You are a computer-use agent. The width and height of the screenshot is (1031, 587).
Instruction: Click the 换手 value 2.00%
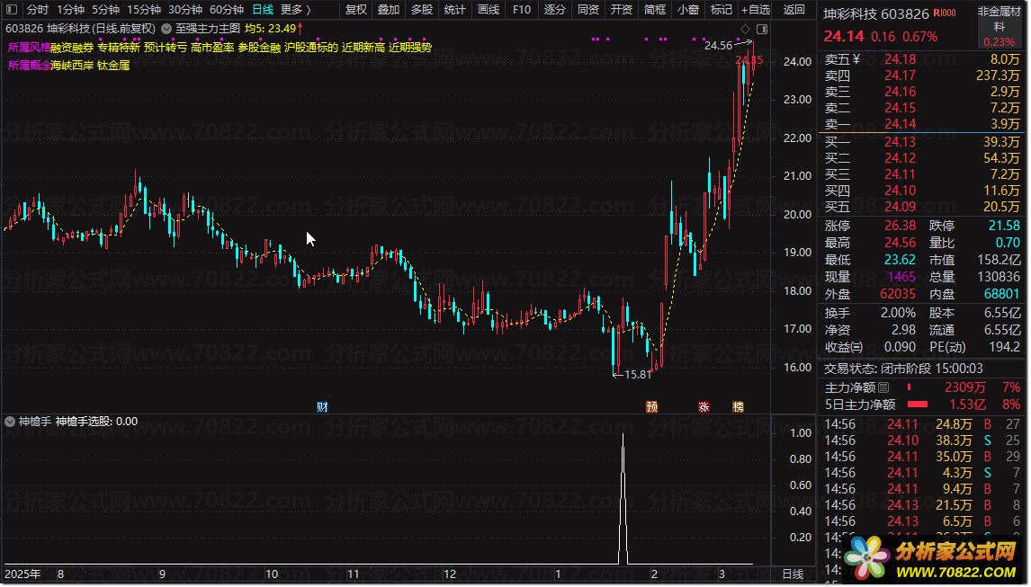click(898, 313)
